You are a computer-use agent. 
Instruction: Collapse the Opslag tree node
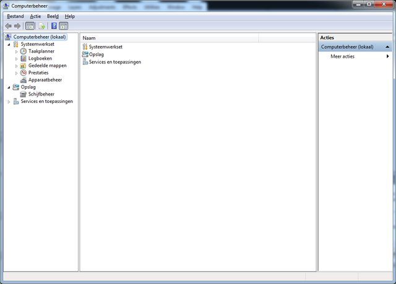[x=9, y=87]
